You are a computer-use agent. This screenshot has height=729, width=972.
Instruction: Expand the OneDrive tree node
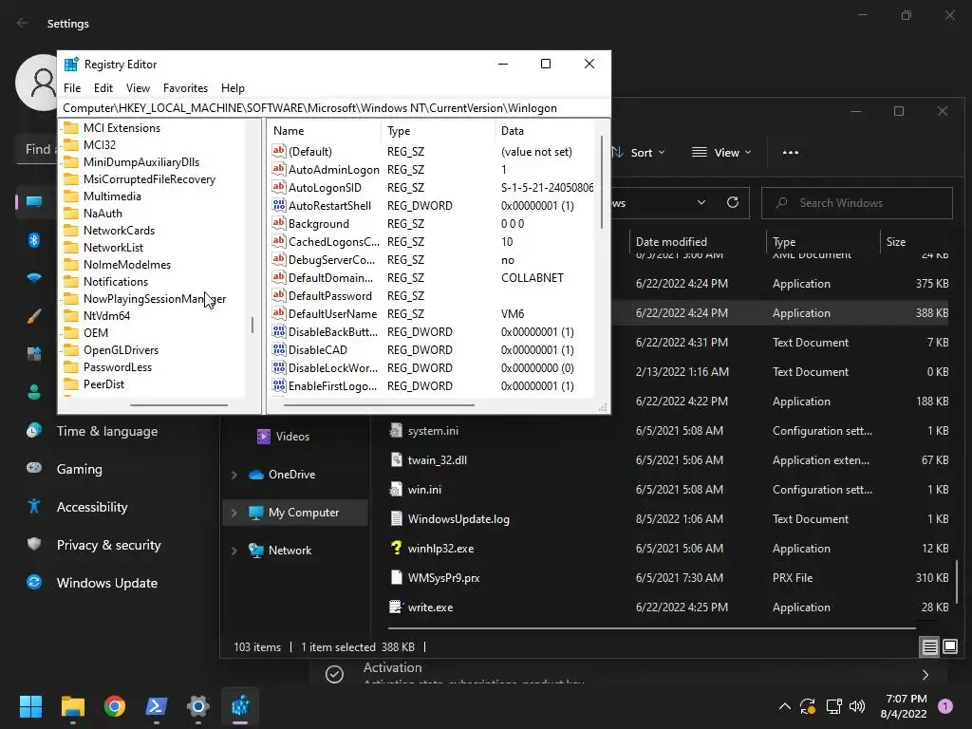(x=234, y=475)
